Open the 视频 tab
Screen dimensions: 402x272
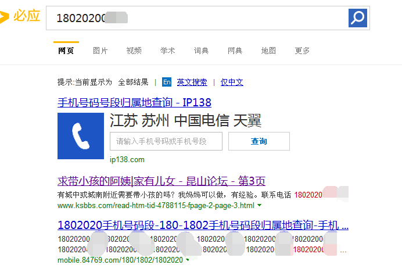tap(134, 51)
